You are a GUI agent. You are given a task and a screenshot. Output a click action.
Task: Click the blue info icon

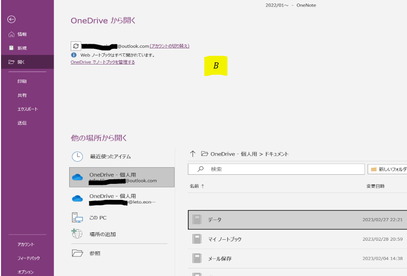pos(74,55)
